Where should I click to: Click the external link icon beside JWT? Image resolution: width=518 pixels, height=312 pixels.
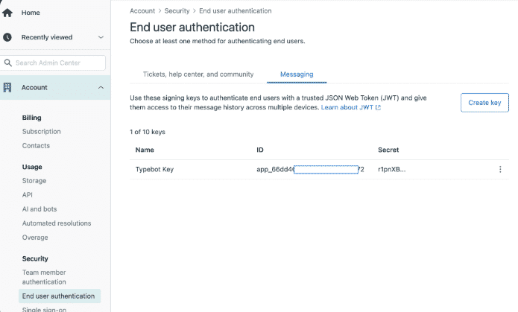(x=378, y=108)
